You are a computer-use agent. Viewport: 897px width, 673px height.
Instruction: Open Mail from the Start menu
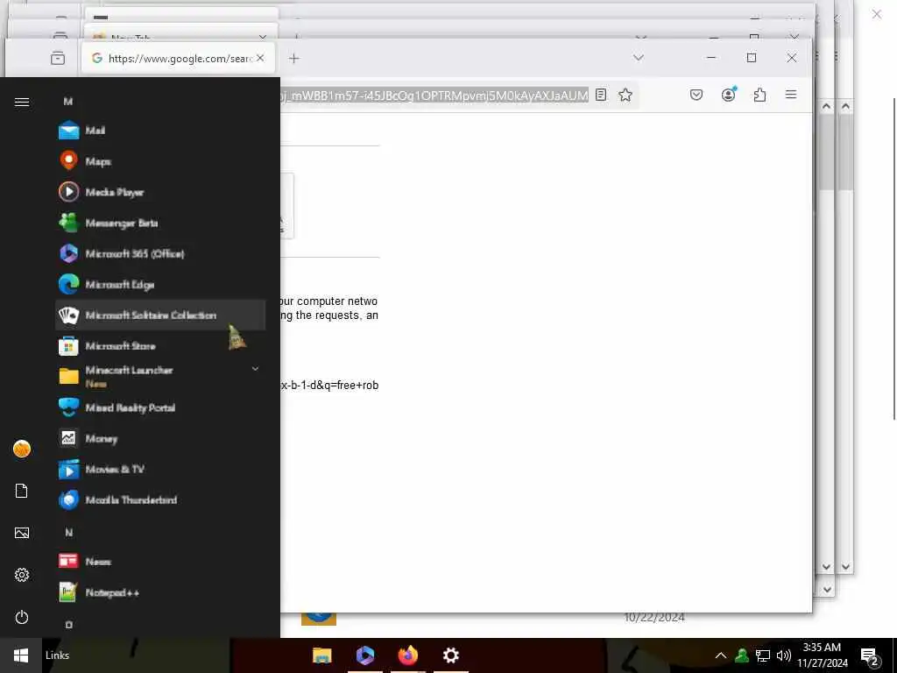coord(160,131)
